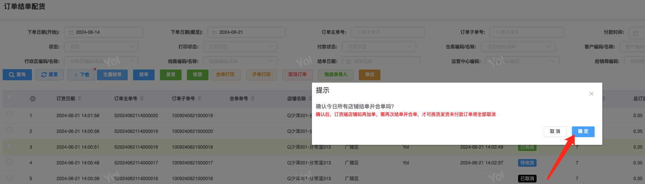Check the checkbox for row 1
Screen dimensions: 645x184
[x=9, y=114]
